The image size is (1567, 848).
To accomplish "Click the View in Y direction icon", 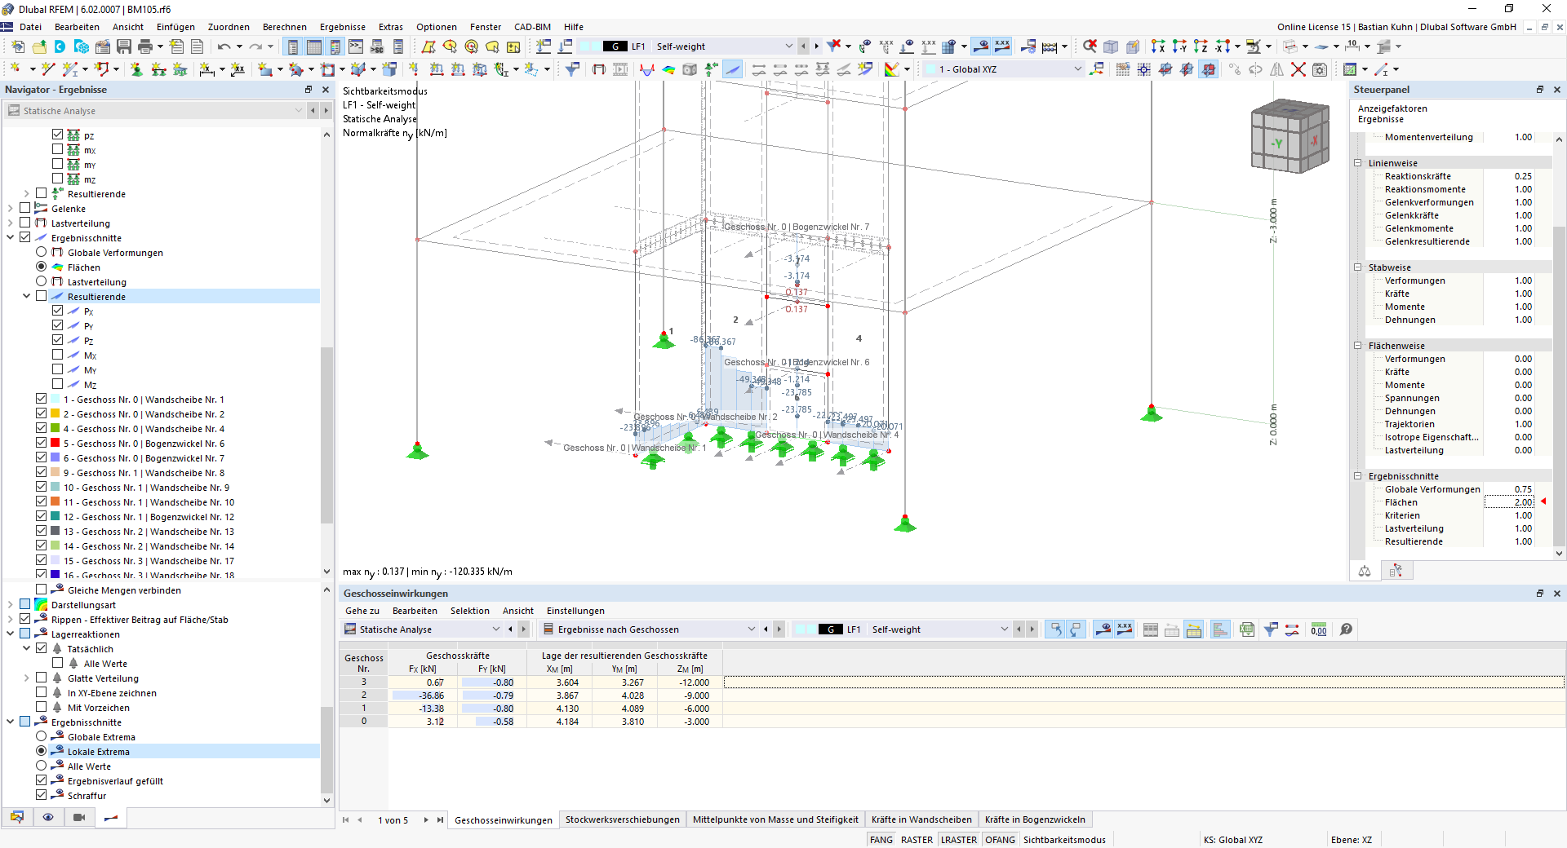I will (x=1179, y=46).
